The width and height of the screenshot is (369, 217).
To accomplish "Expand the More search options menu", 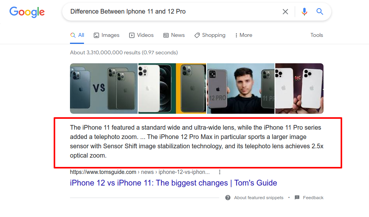I will coord(243,35).
